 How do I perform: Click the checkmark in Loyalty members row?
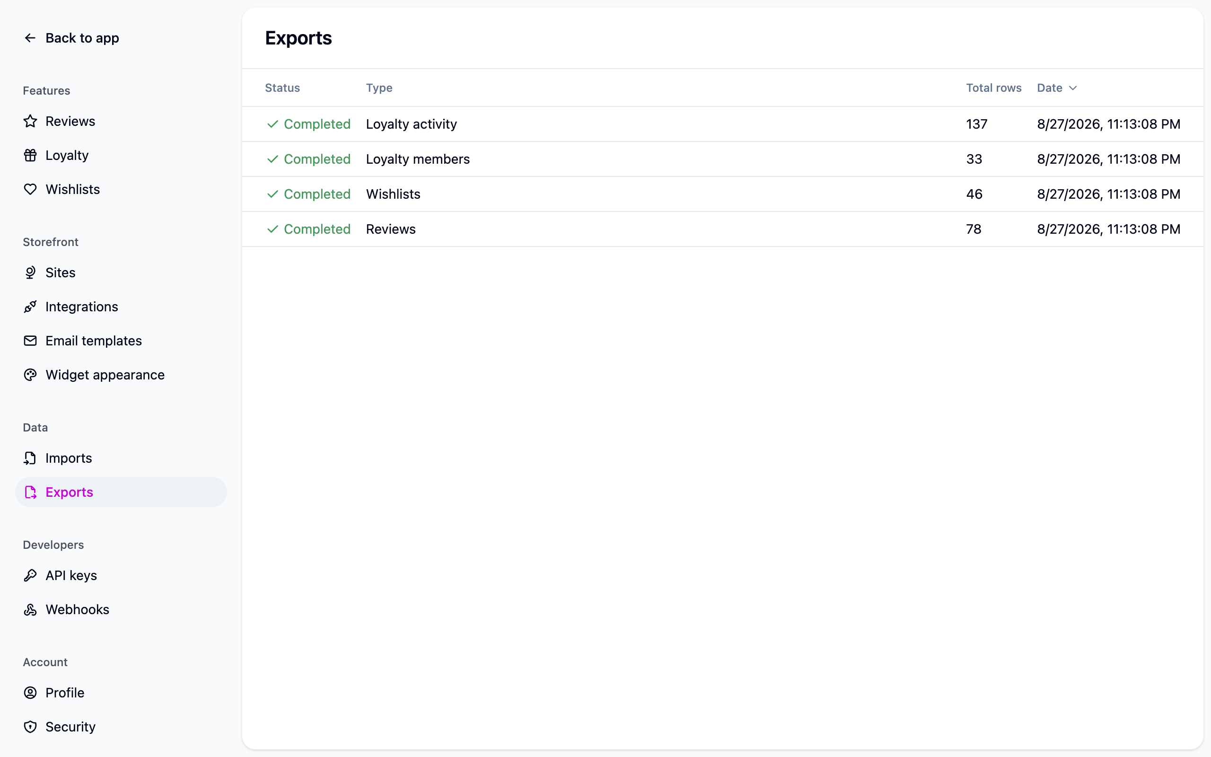[x=272, y=159]
